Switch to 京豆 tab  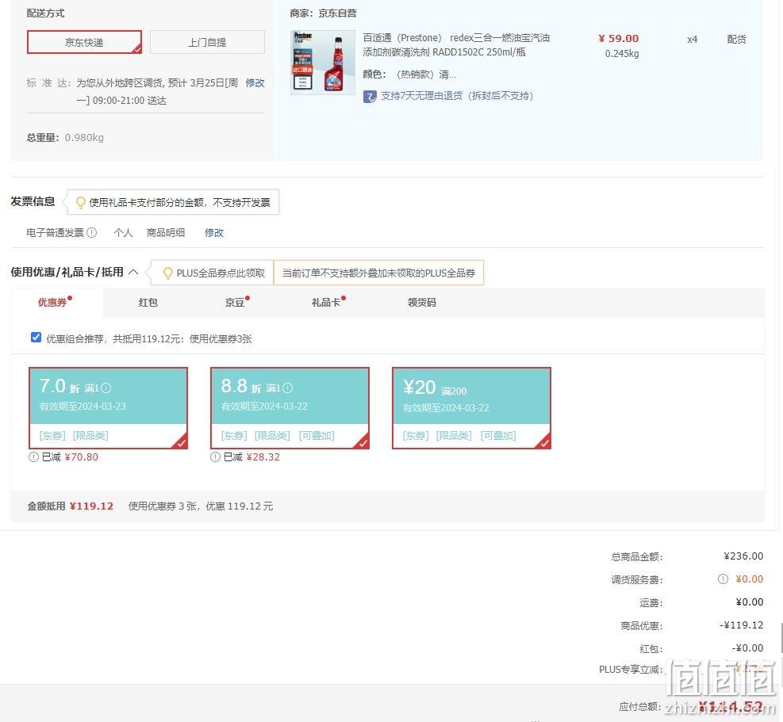[x=236, y=303]
